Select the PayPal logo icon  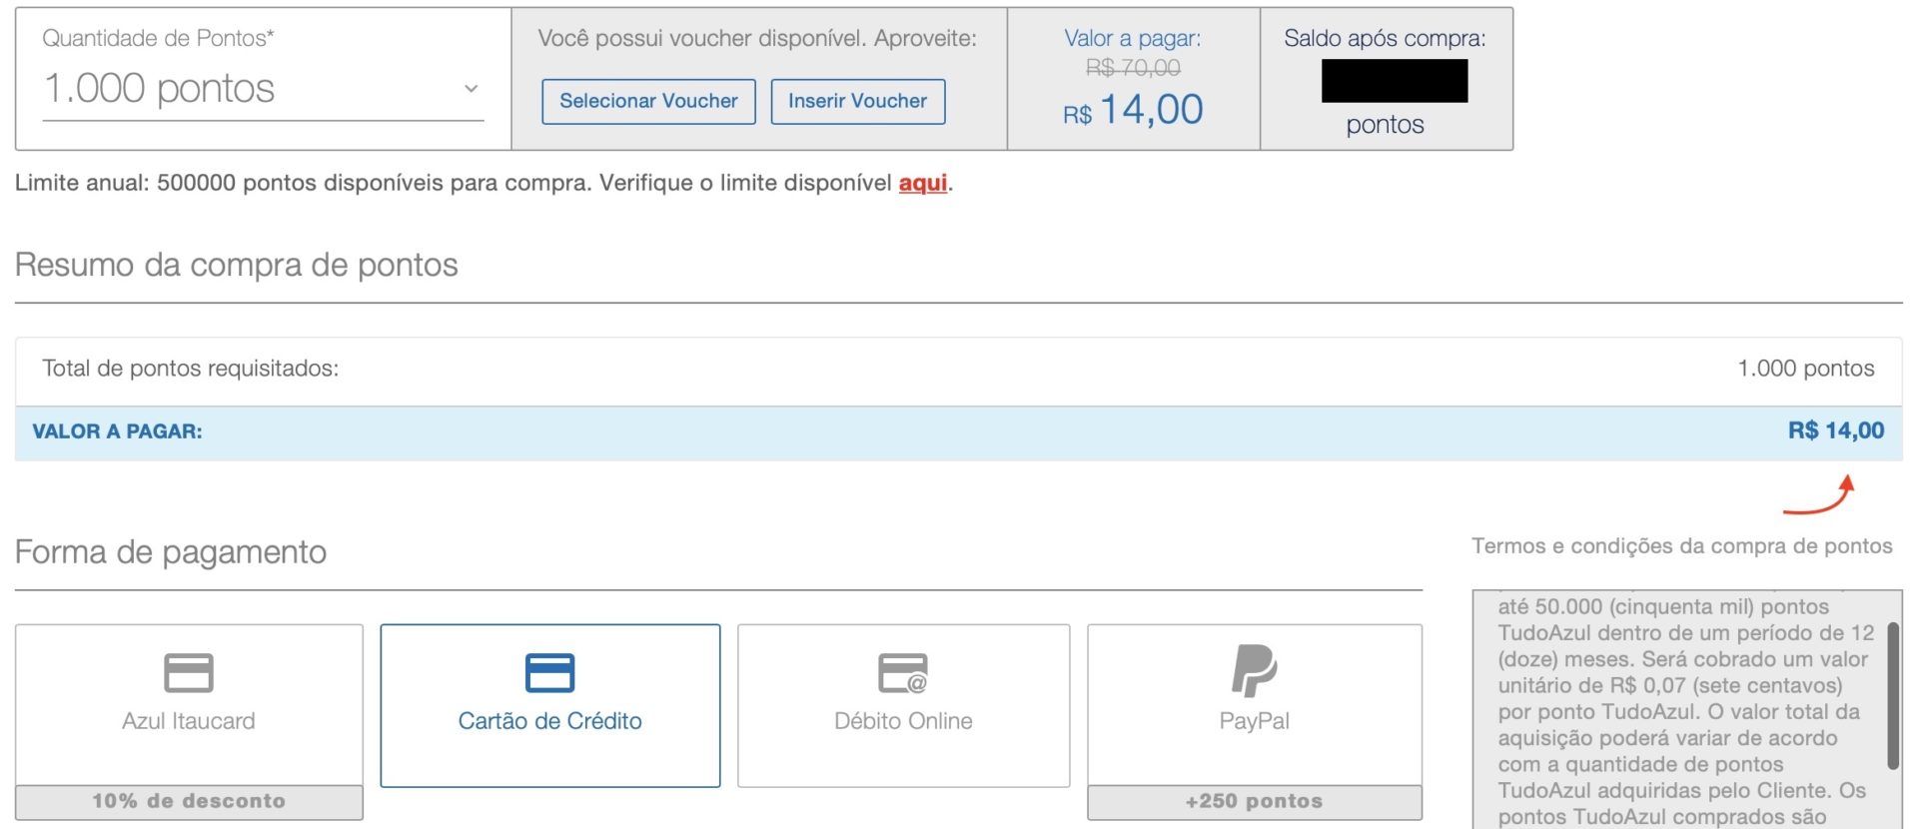pyautogui.click(x=1254, y=670)
